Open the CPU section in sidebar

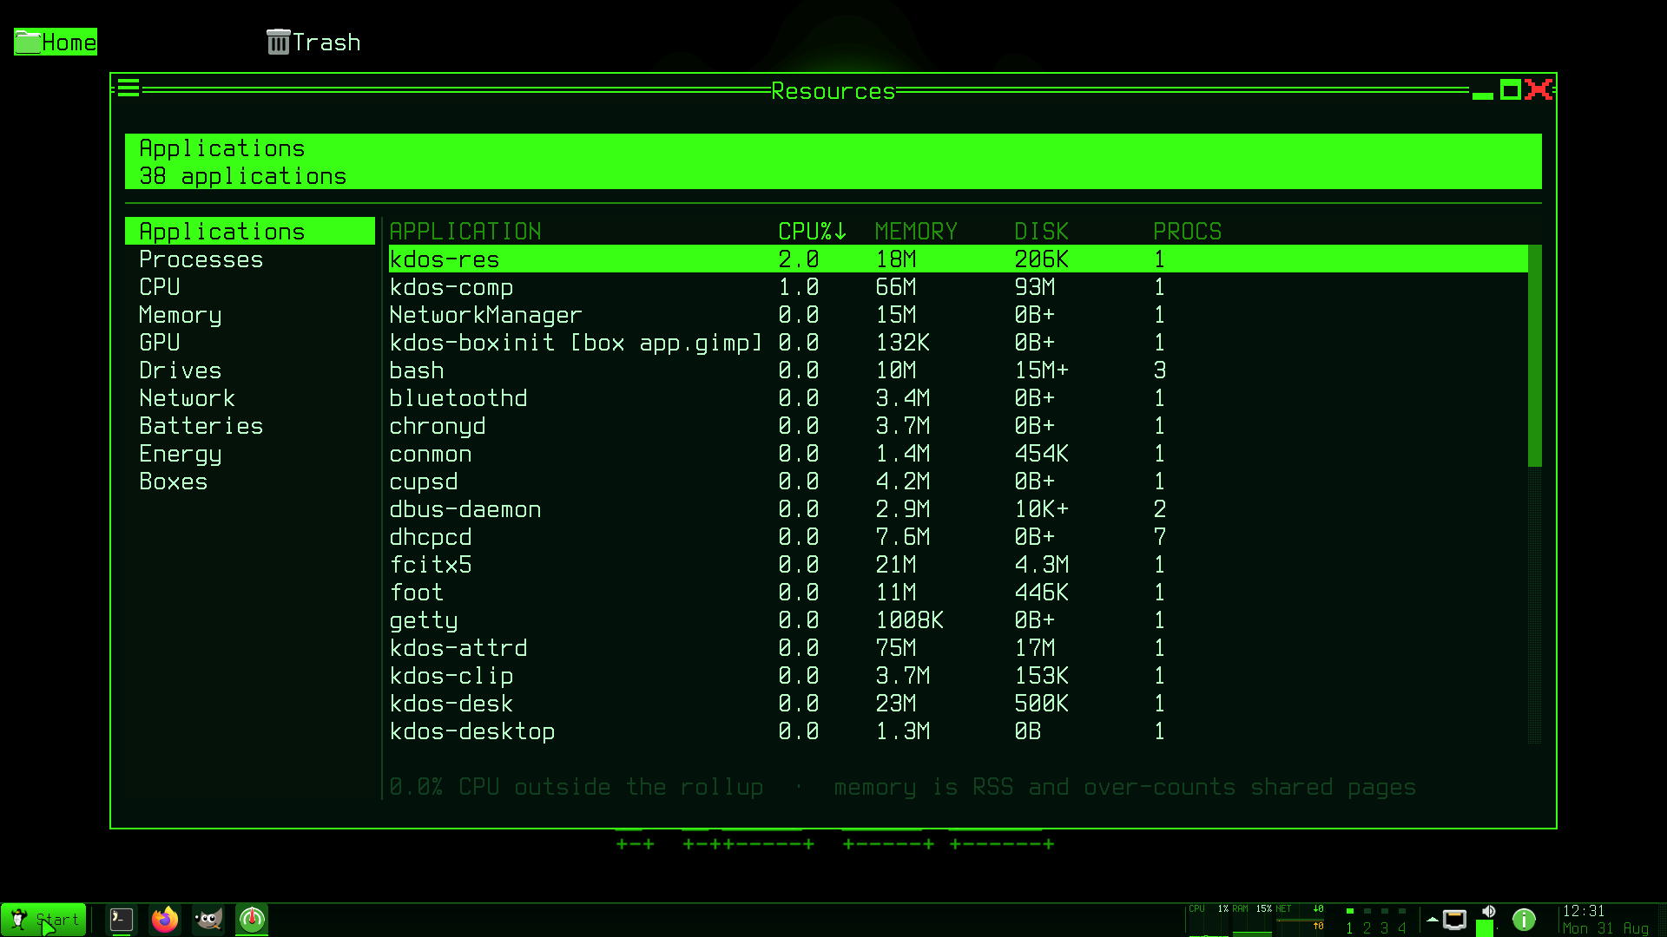250,286
